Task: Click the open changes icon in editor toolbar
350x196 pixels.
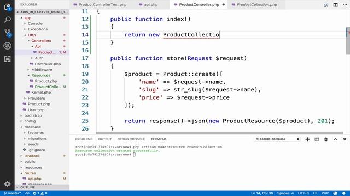Action: [x=326, y=5]
